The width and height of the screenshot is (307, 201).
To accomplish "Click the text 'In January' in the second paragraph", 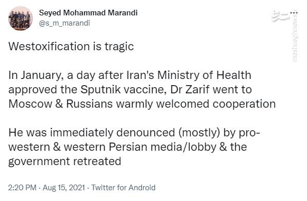I will tap(35, 75).
